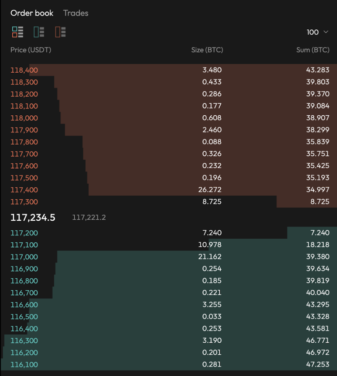Click the last price 117,234.5
Viewport: 337px width, 376px height.
tap(33, 217)
